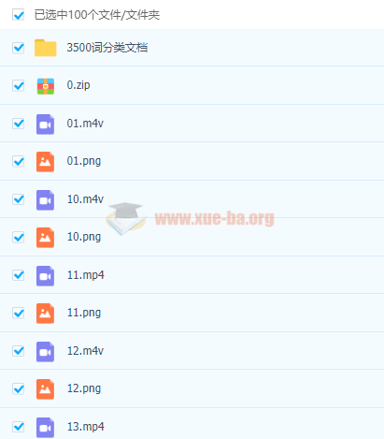Click the file name 10.m4v
The height and width of the screenshot is (439, 384).
tap(85, 199)
